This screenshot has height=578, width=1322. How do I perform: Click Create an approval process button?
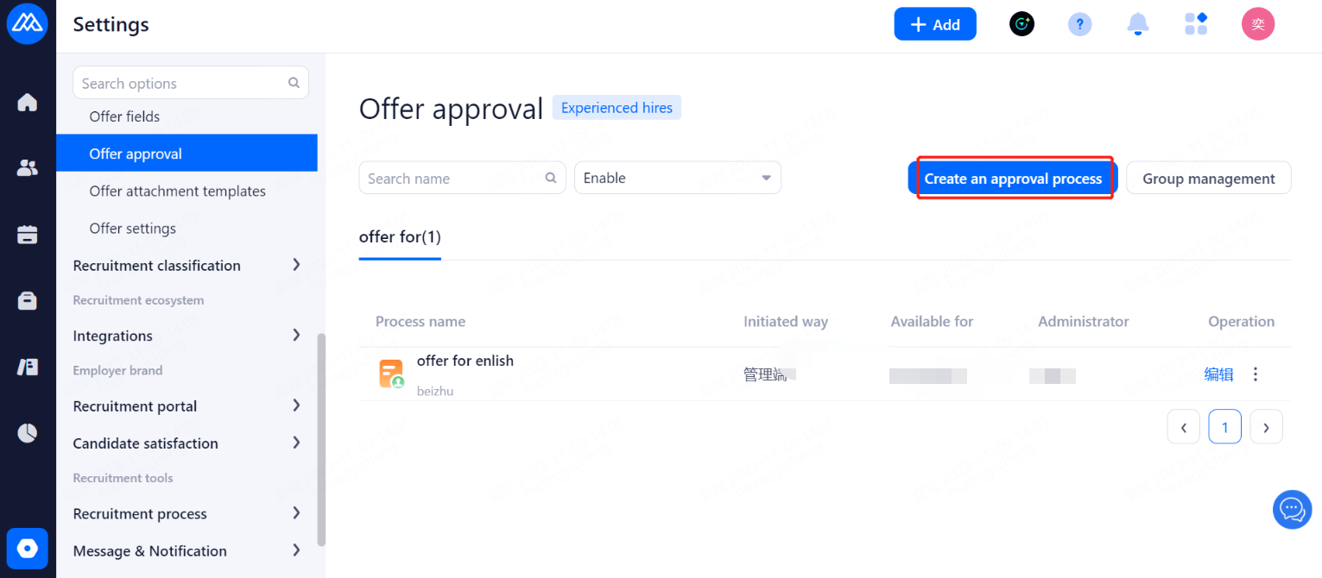(1013, 179)
